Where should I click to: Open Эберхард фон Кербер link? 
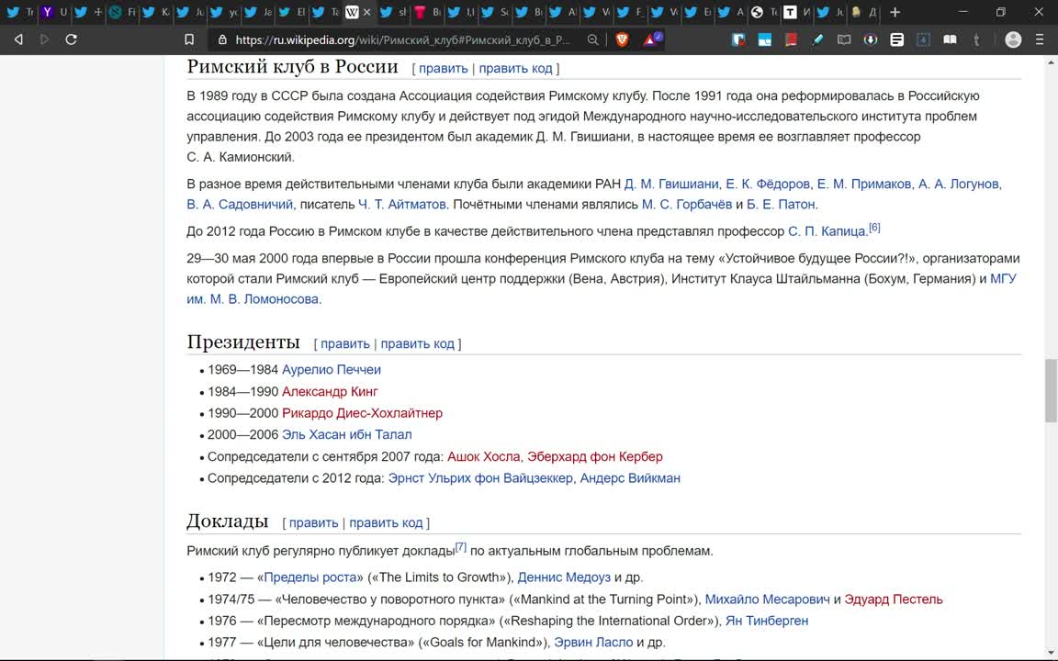click(x=595, y=456)
